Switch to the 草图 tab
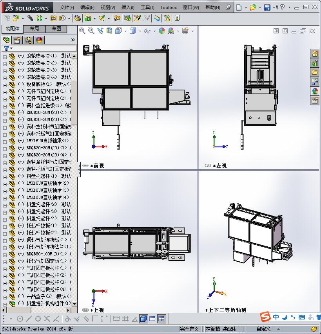The width and height of the screenshot is (321, 334). pos(56,29)
